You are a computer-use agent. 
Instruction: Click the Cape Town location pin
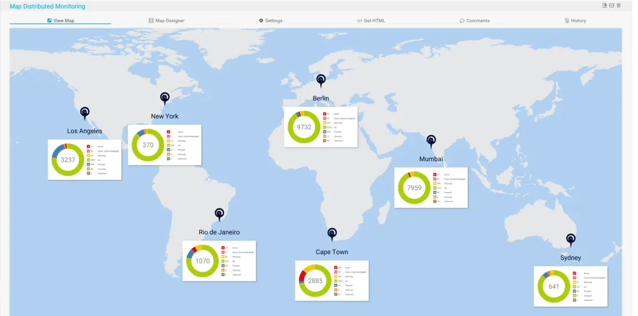pyautogui.click(x=332, y=234)
